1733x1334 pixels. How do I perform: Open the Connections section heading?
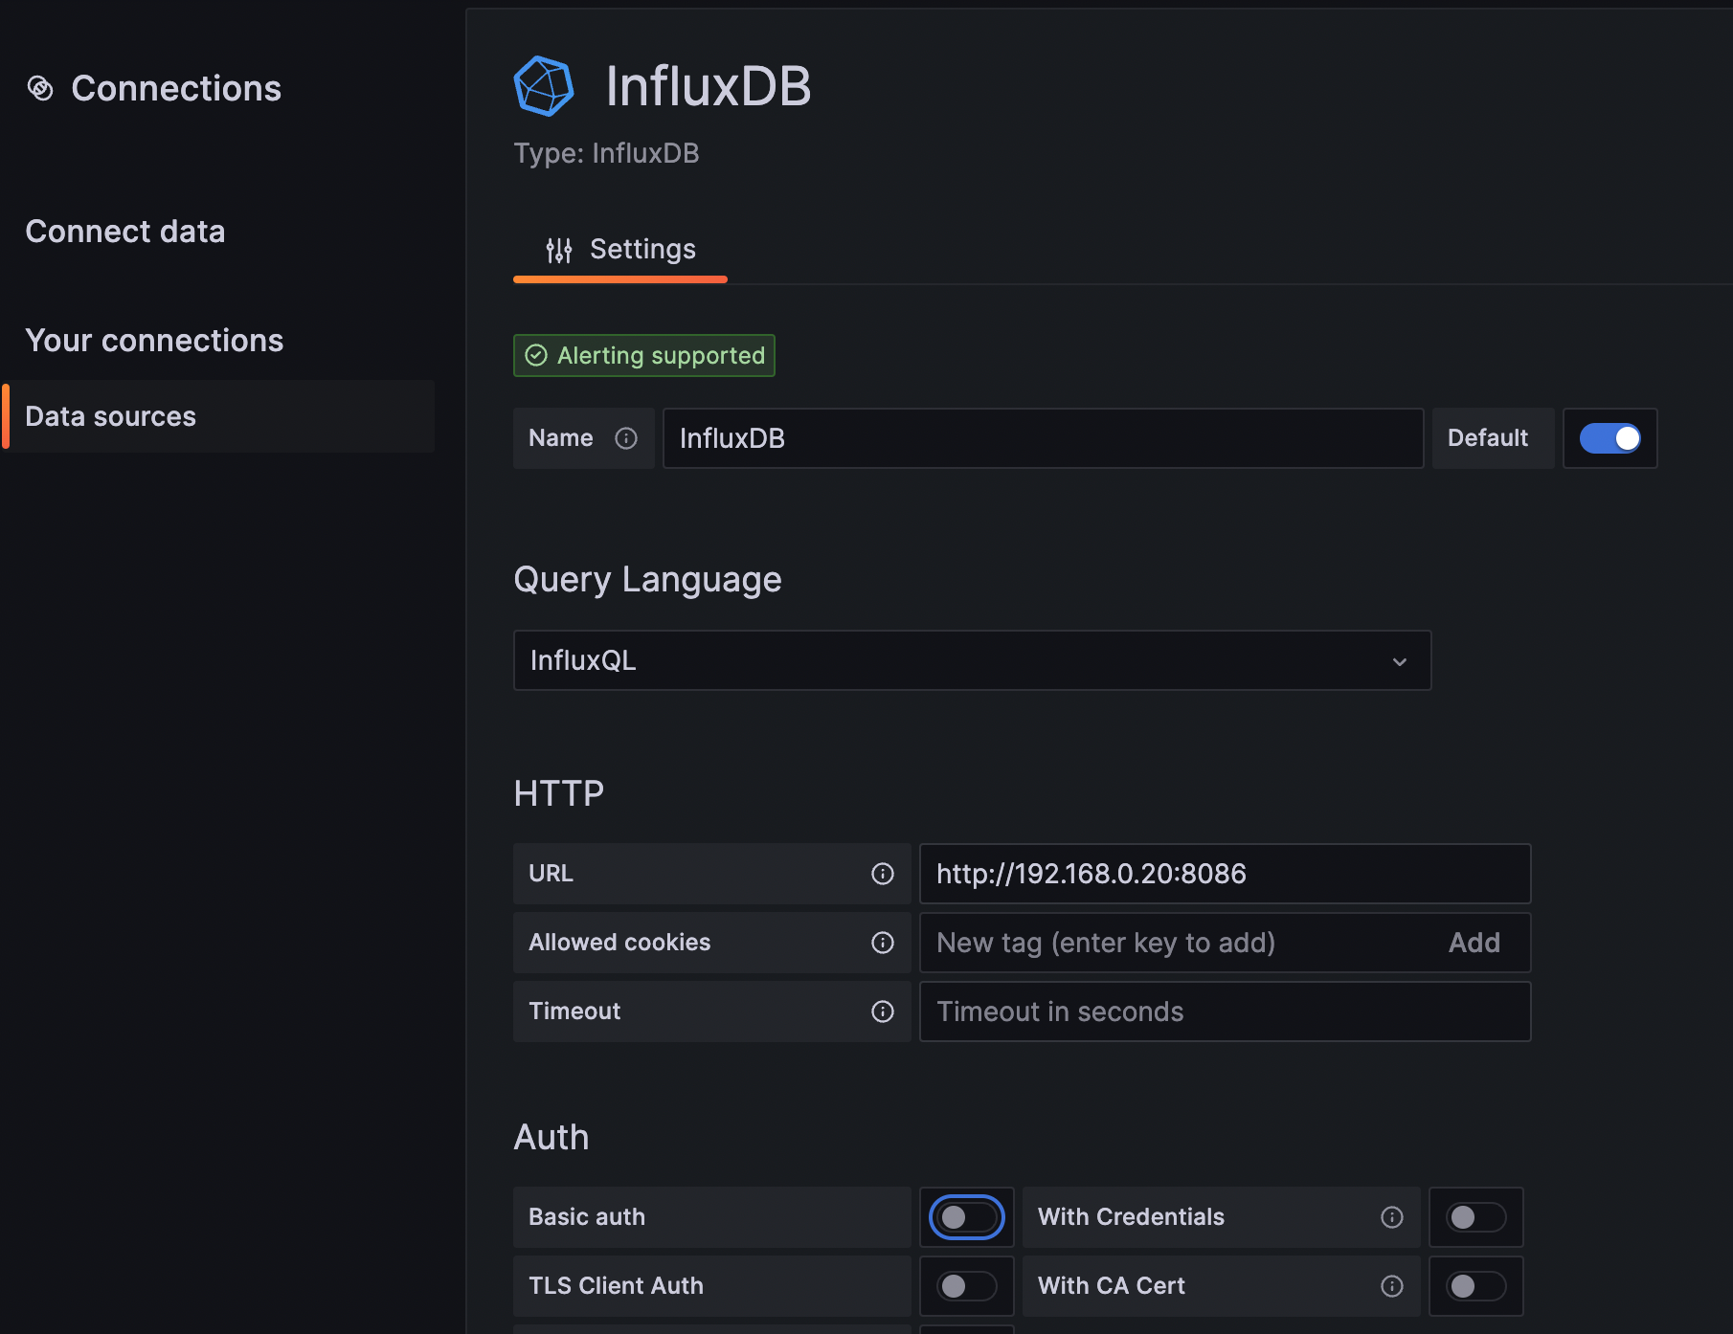176,88
